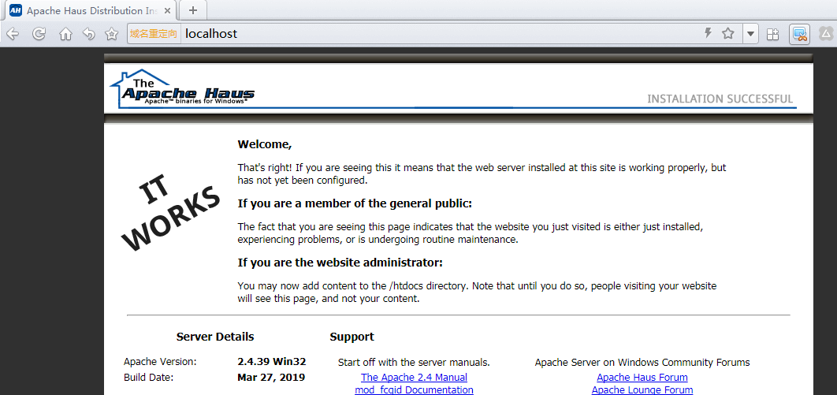Open the extensions grid icon

[772, 34]
